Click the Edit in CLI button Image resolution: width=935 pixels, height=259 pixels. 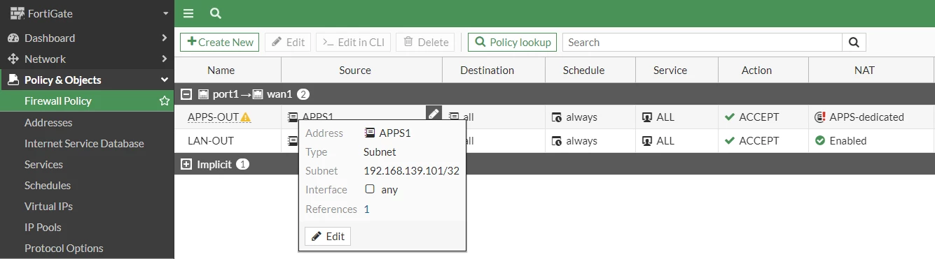coord(353,42)
